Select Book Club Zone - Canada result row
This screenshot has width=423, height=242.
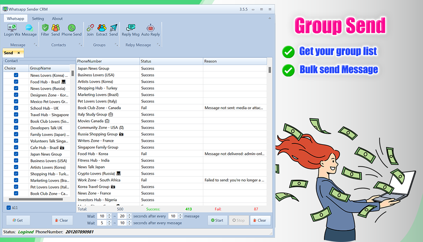(x=172, y=108)
